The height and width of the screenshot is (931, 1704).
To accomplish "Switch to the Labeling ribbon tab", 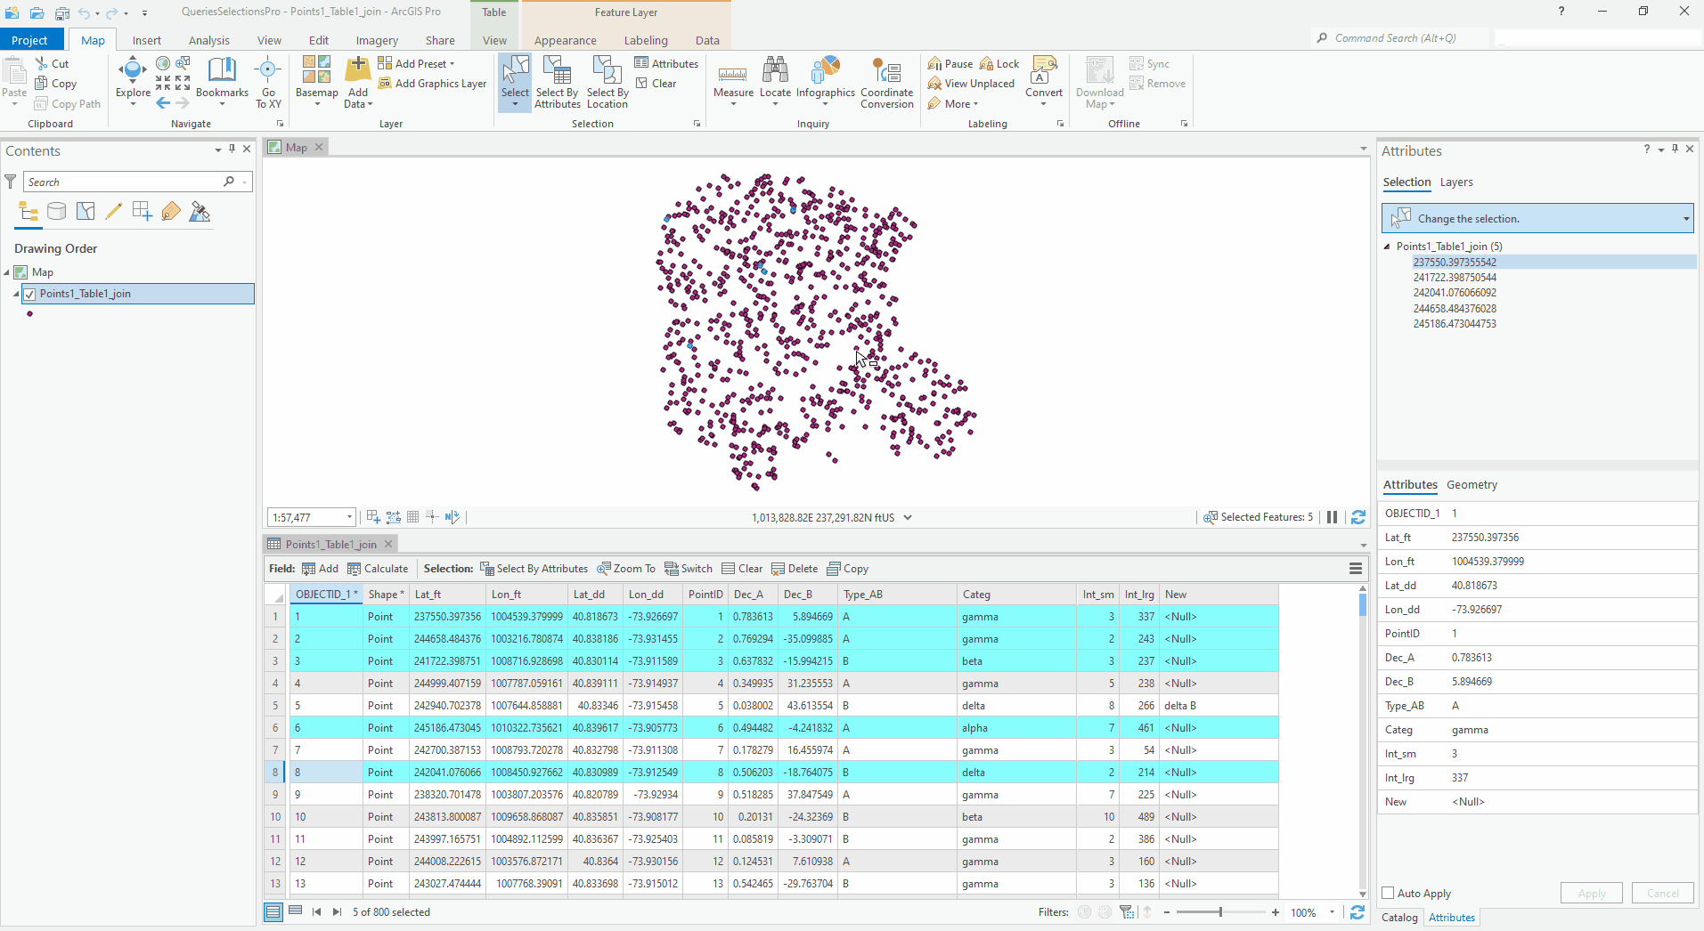I will [x=646, y=40].
